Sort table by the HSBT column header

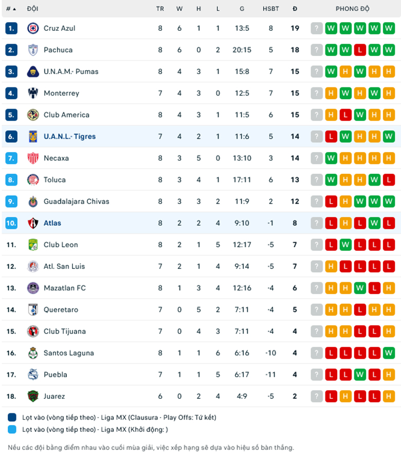pyautogui.click(x=271, y=9)
